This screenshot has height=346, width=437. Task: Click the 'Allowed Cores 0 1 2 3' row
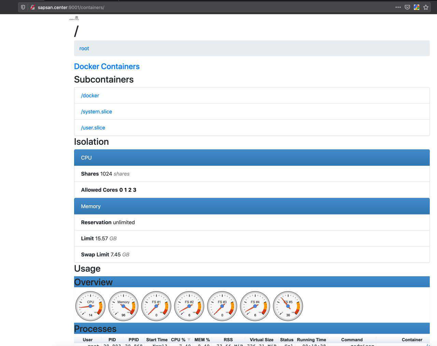click(252, 190)
